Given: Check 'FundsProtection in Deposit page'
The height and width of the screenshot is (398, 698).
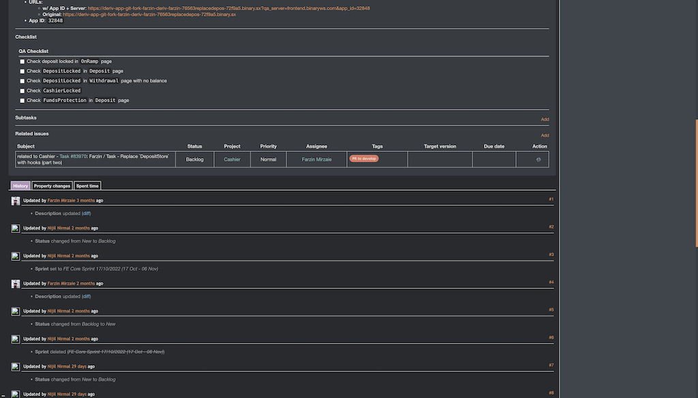Looking at the screenshot, I should click(x=22, y=99).
